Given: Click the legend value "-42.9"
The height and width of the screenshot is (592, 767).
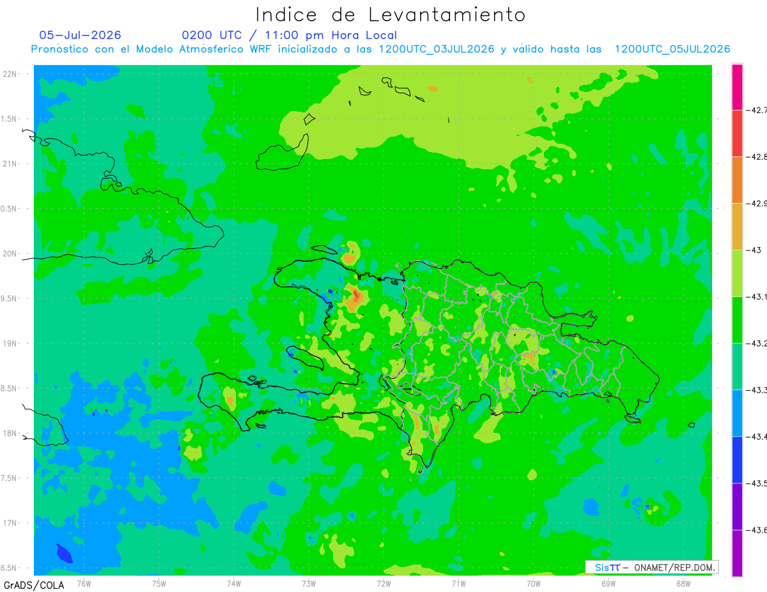Looking at the screenshot, I should pyautogui.click(x=757, y=204).
